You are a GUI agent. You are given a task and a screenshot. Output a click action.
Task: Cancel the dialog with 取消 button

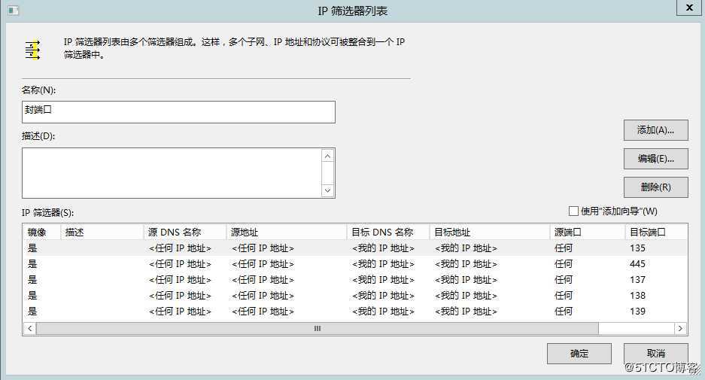[x=655, y=354]
